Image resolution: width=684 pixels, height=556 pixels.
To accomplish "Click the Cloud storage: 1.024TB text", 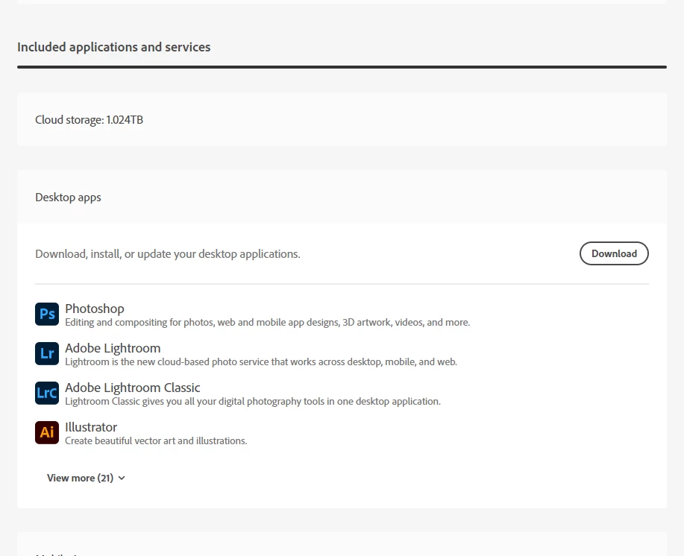I will [x=89, y=120].
